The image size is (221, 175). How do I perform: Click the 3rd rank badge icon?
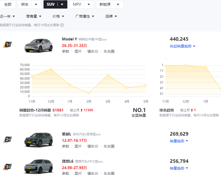(7, 167)
